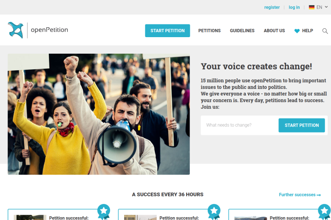Click the Start Petition button in header
The width and height of the screenshot is (331, 220).
click(x=168, y=31)
